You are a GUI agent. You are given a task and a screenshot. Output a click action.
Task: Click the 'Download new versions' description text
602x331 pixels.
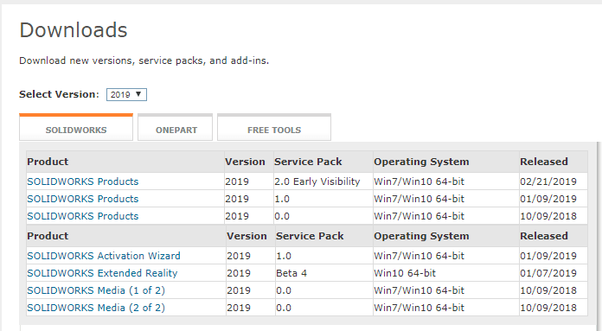point(144,60)
